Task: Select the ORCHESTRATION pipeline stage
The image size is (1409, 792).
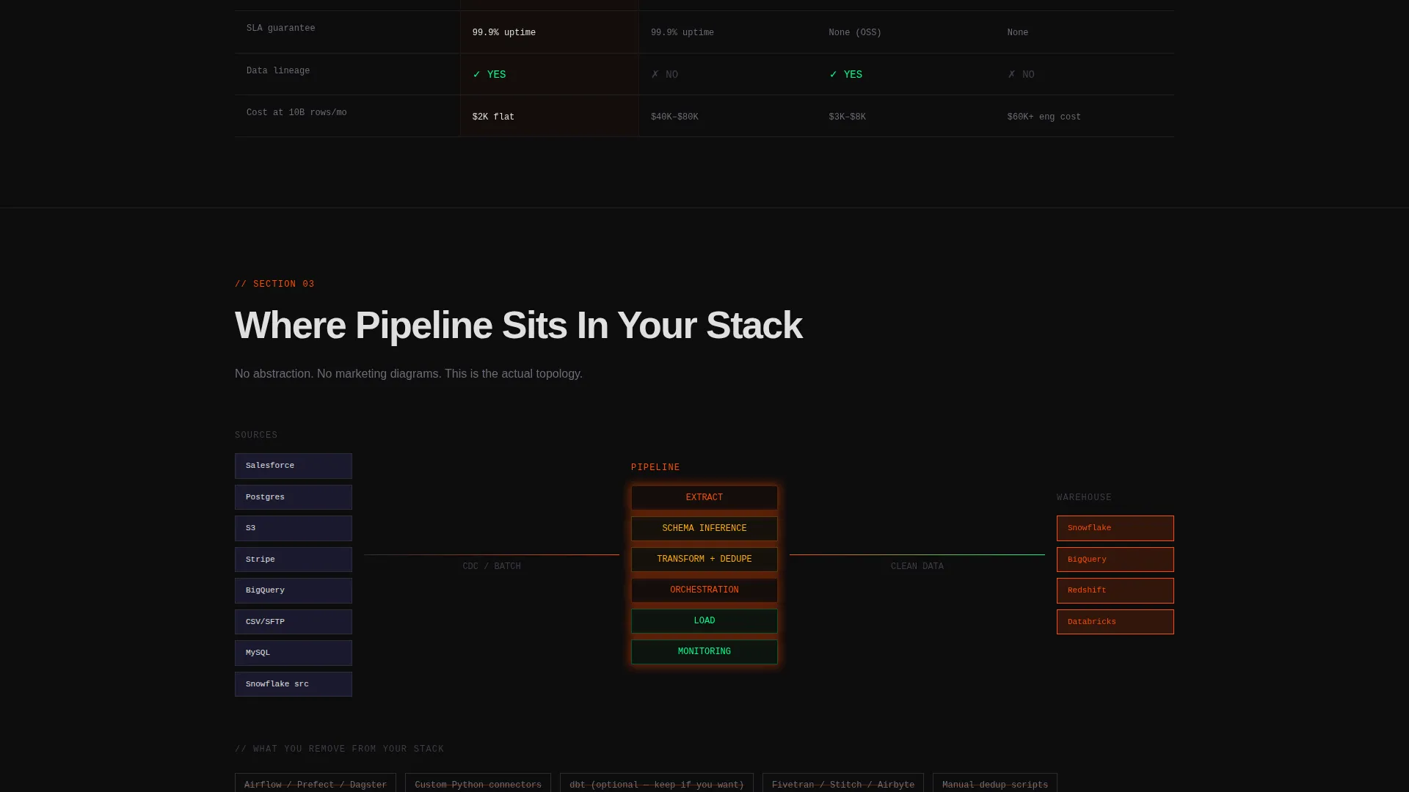Action: click(x=704, y=590)
